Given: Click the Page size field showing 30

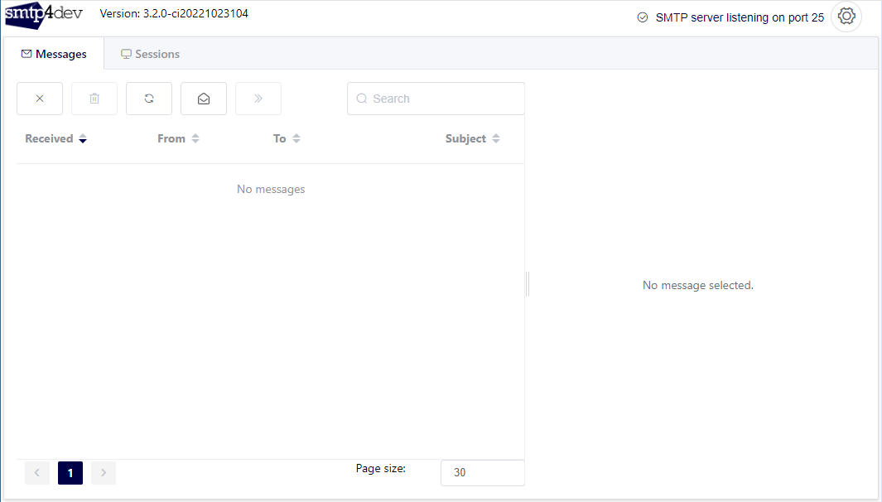Looking at the screenshot, I should point(482,472).
